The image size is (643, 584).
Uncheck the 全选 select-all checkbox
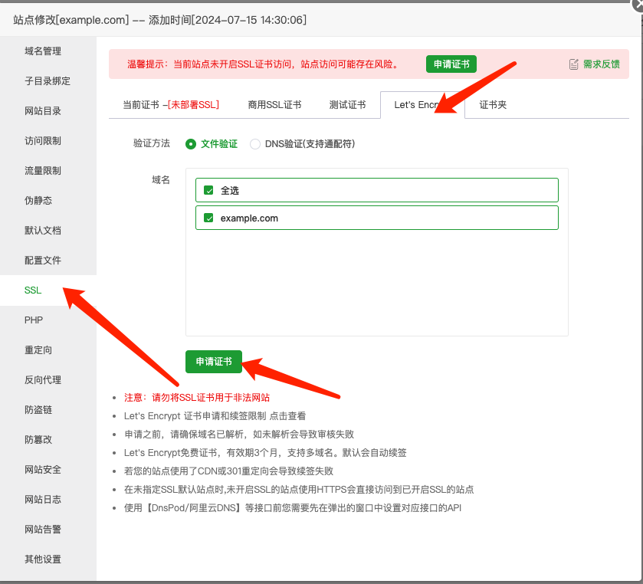point(208,190)
